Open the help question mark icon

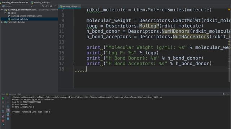tap(3, 125)
